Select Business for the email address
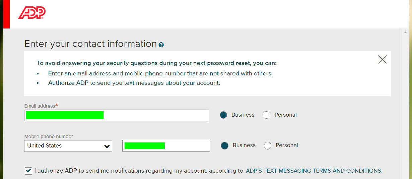 coord(223,115)
